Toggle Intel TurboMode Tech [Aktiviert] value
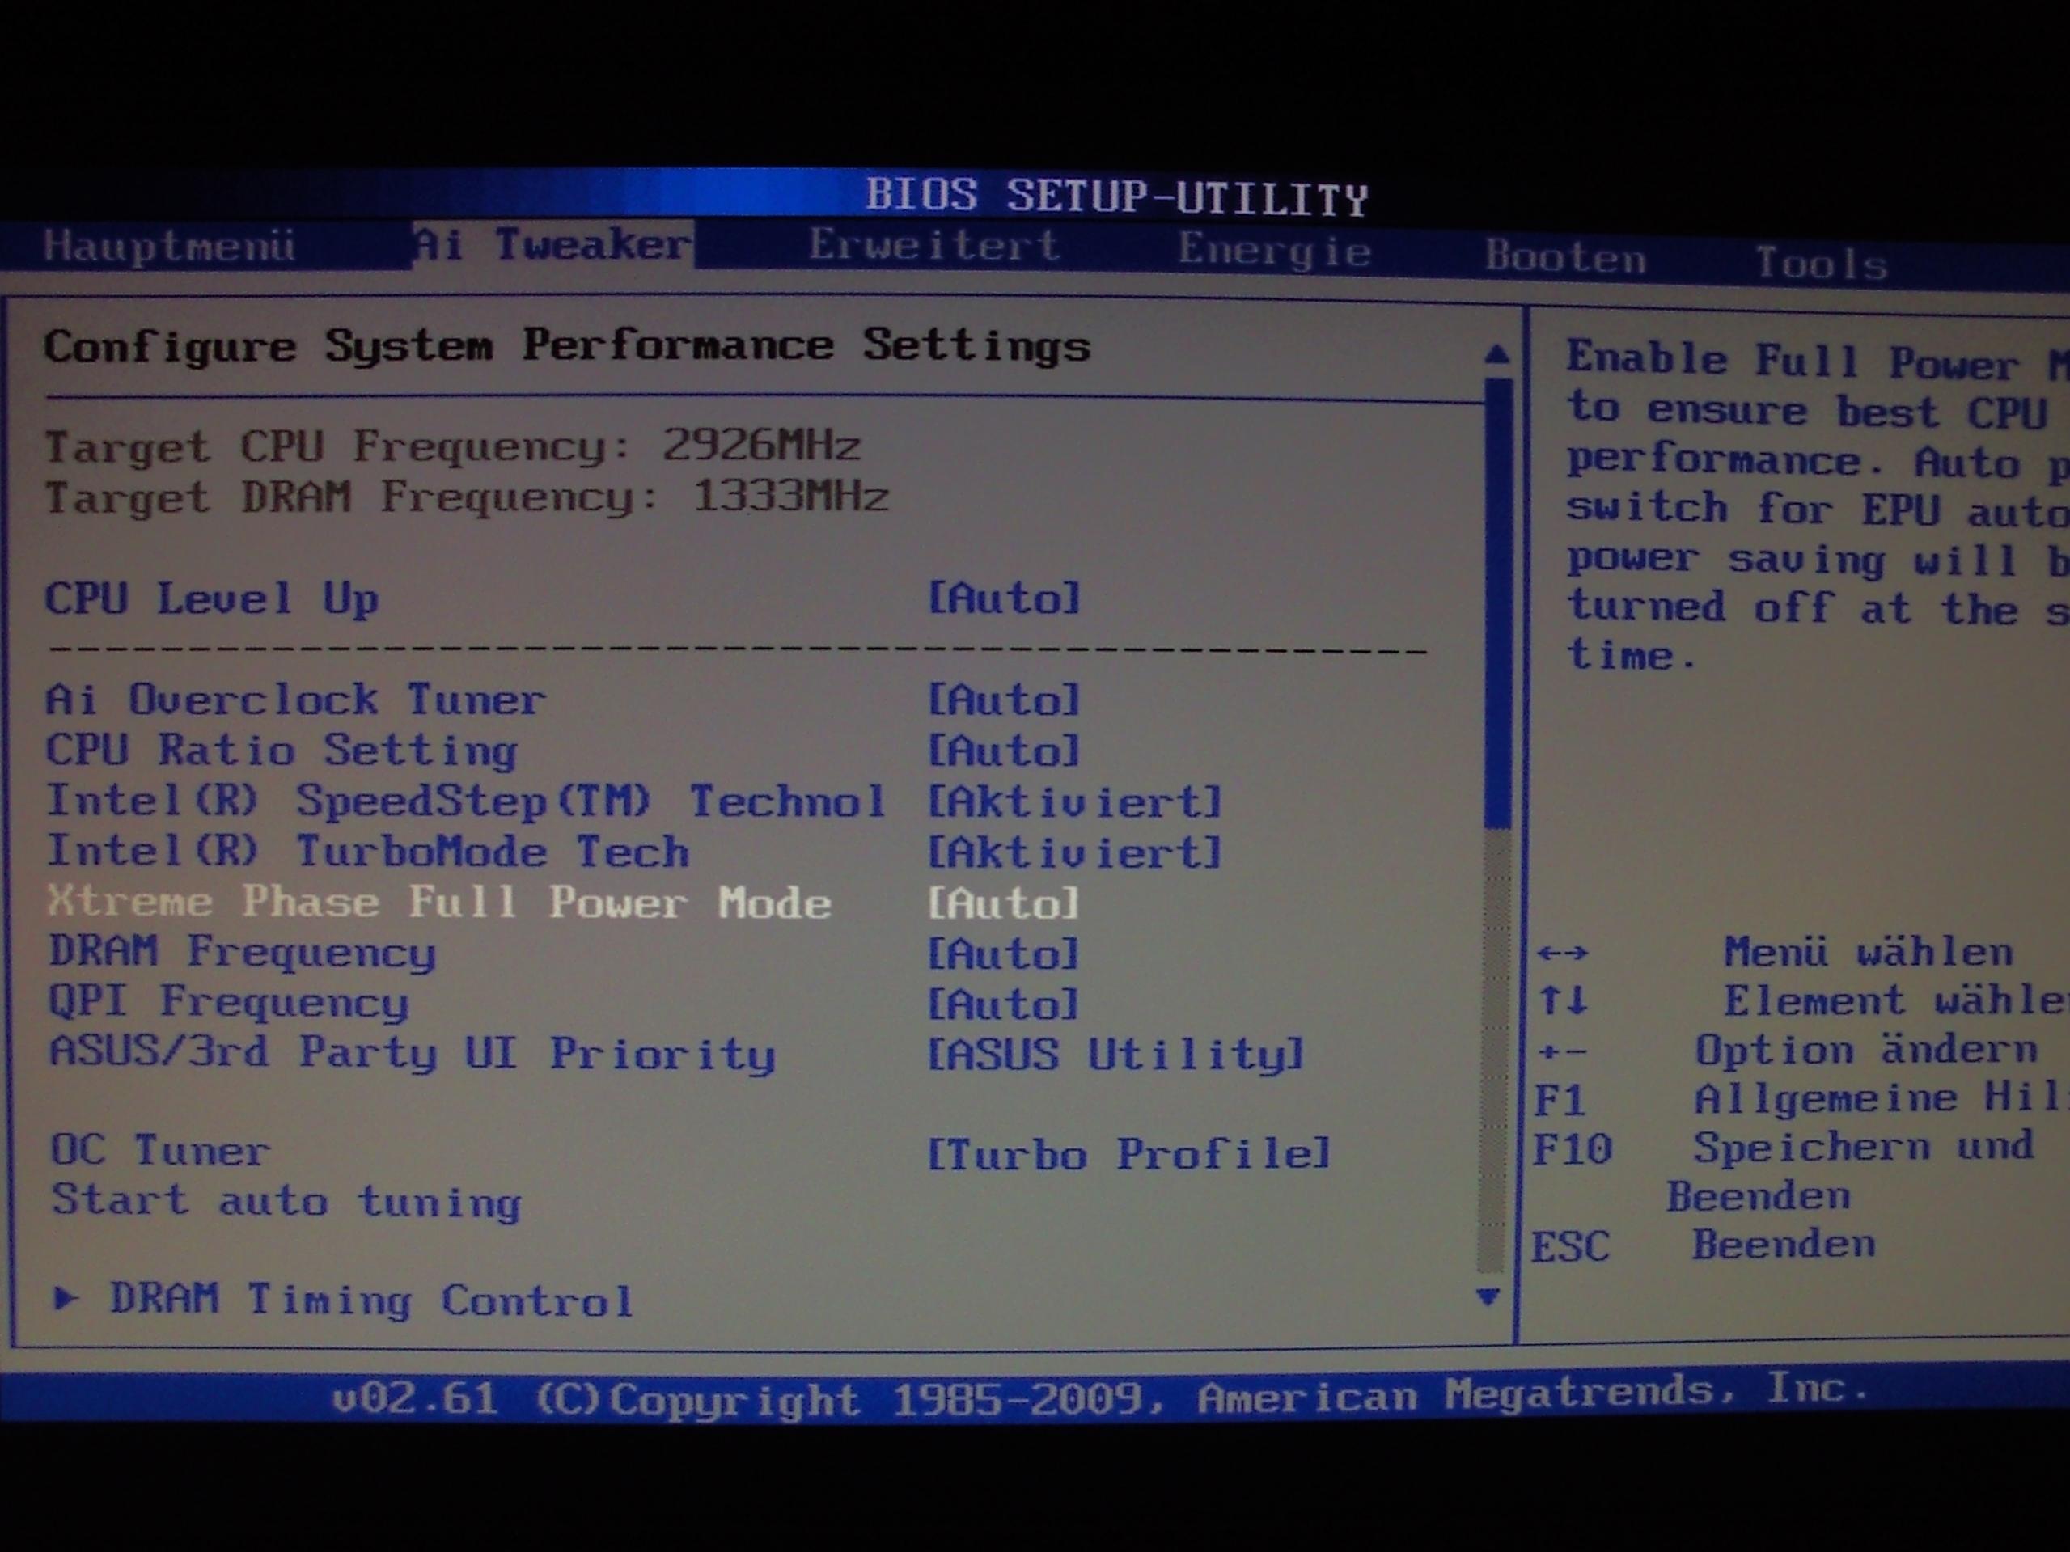This screenshot has height=1552, width=2070. 1074,852
